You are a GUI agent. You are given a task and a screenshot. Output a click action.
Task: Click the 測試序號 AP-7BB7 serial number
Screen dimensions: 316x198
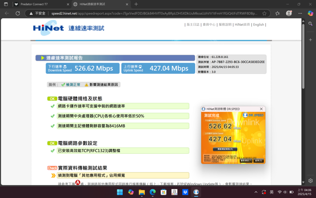click(x=231, y=62)
